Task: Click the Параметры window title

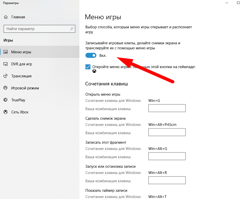Action: coord(11,3)
